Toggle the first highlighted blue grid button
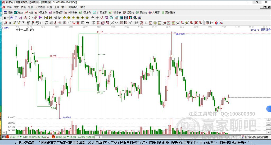 12,18
